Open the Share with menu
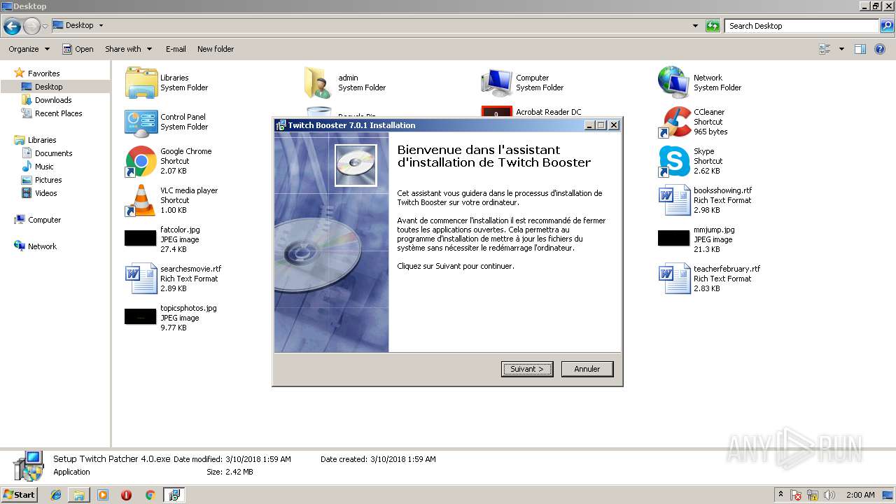The height and width of the screenshot is (504, 896). click(128, 49)
